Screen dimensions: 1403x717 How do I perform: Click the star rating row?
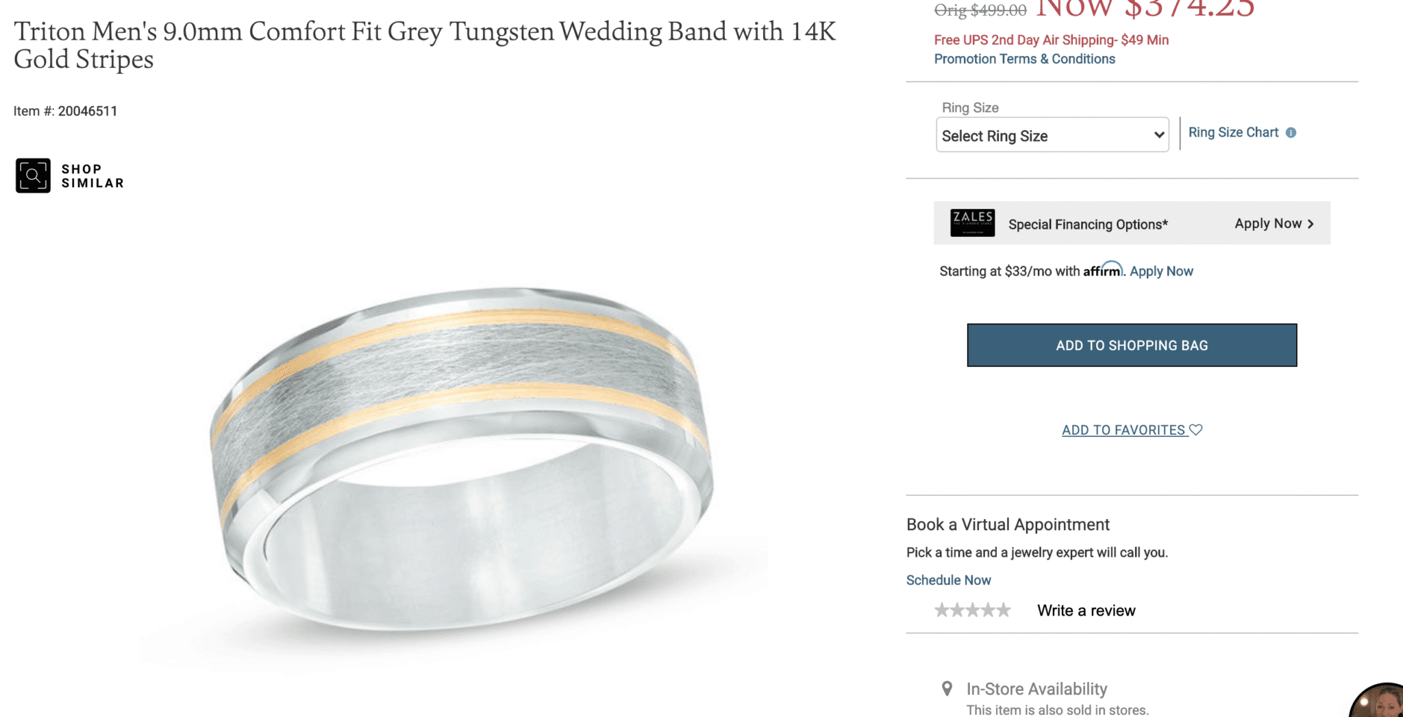coord(972,609)
